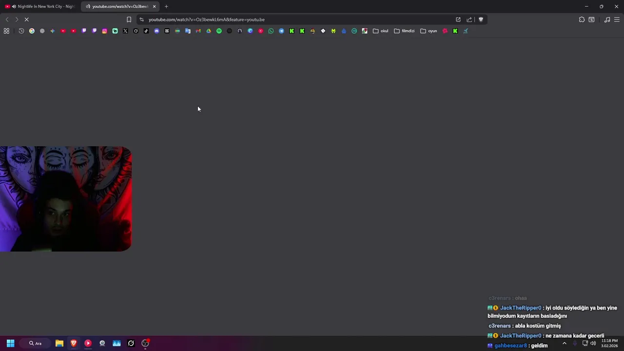The width and height of the screenshot is (624, 351).
Task: Open the Canva bookmark icon
Action: click(x=250, y=31)
